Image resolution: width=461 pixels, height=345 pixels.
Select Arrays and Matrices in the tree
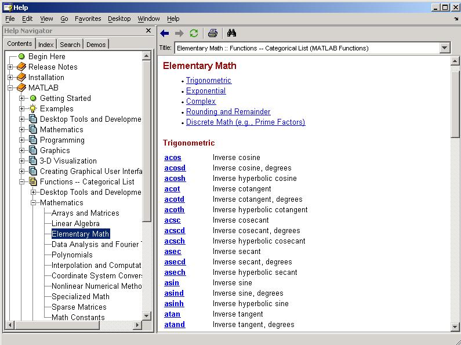85,213
